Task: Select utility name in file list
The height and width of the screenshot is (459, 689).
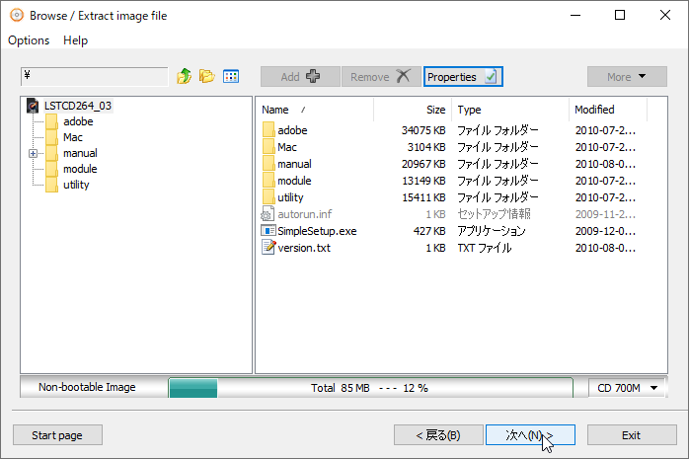Action: (x=291, y=197)
